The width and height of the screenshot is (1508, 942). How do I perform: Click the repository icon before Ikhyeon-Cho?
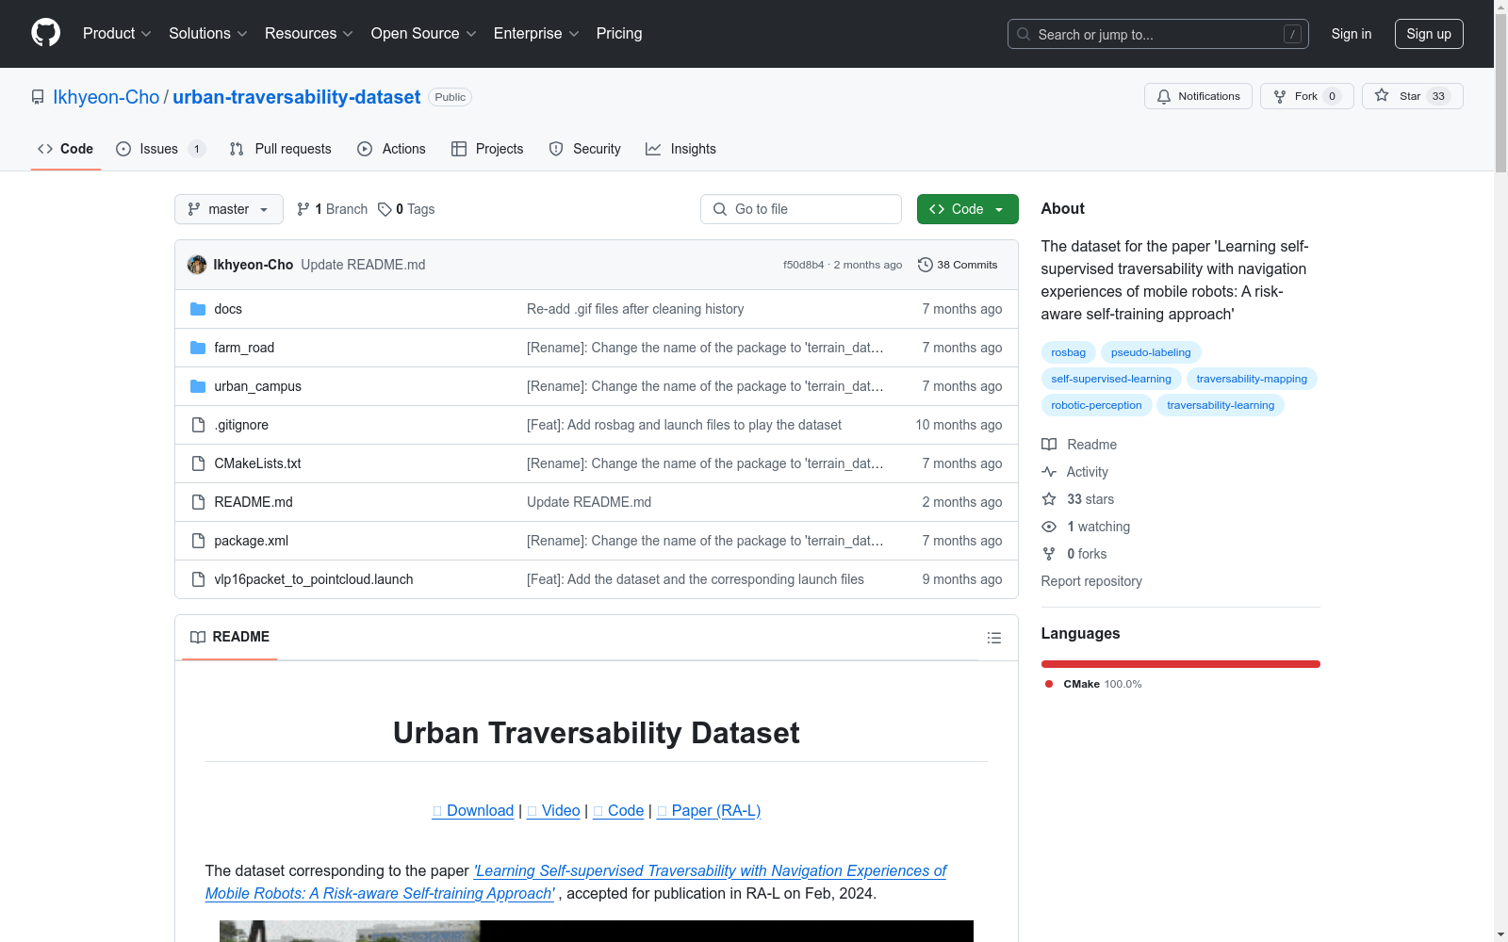38,97
